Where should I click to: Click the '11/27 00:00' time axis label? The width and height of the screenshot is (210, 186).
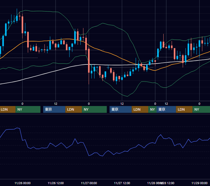pos(89,183)
